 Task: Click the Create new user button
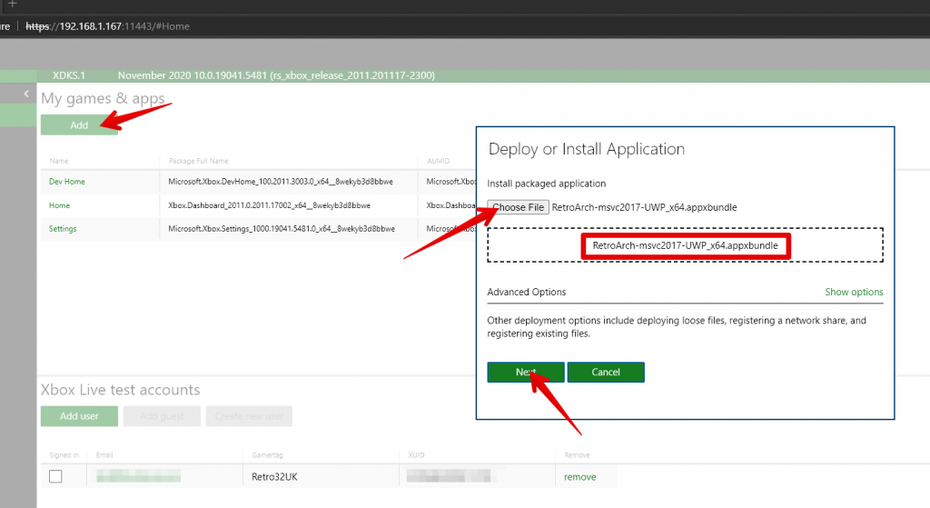249,416
